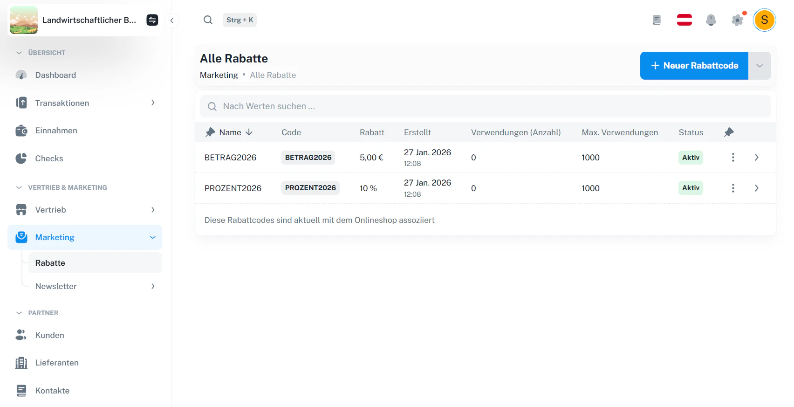Image resolution: width=794 pixels, height=407 pixels.
Task: Open Dashboard in the sidebar
Action: (x=85, y=75)
